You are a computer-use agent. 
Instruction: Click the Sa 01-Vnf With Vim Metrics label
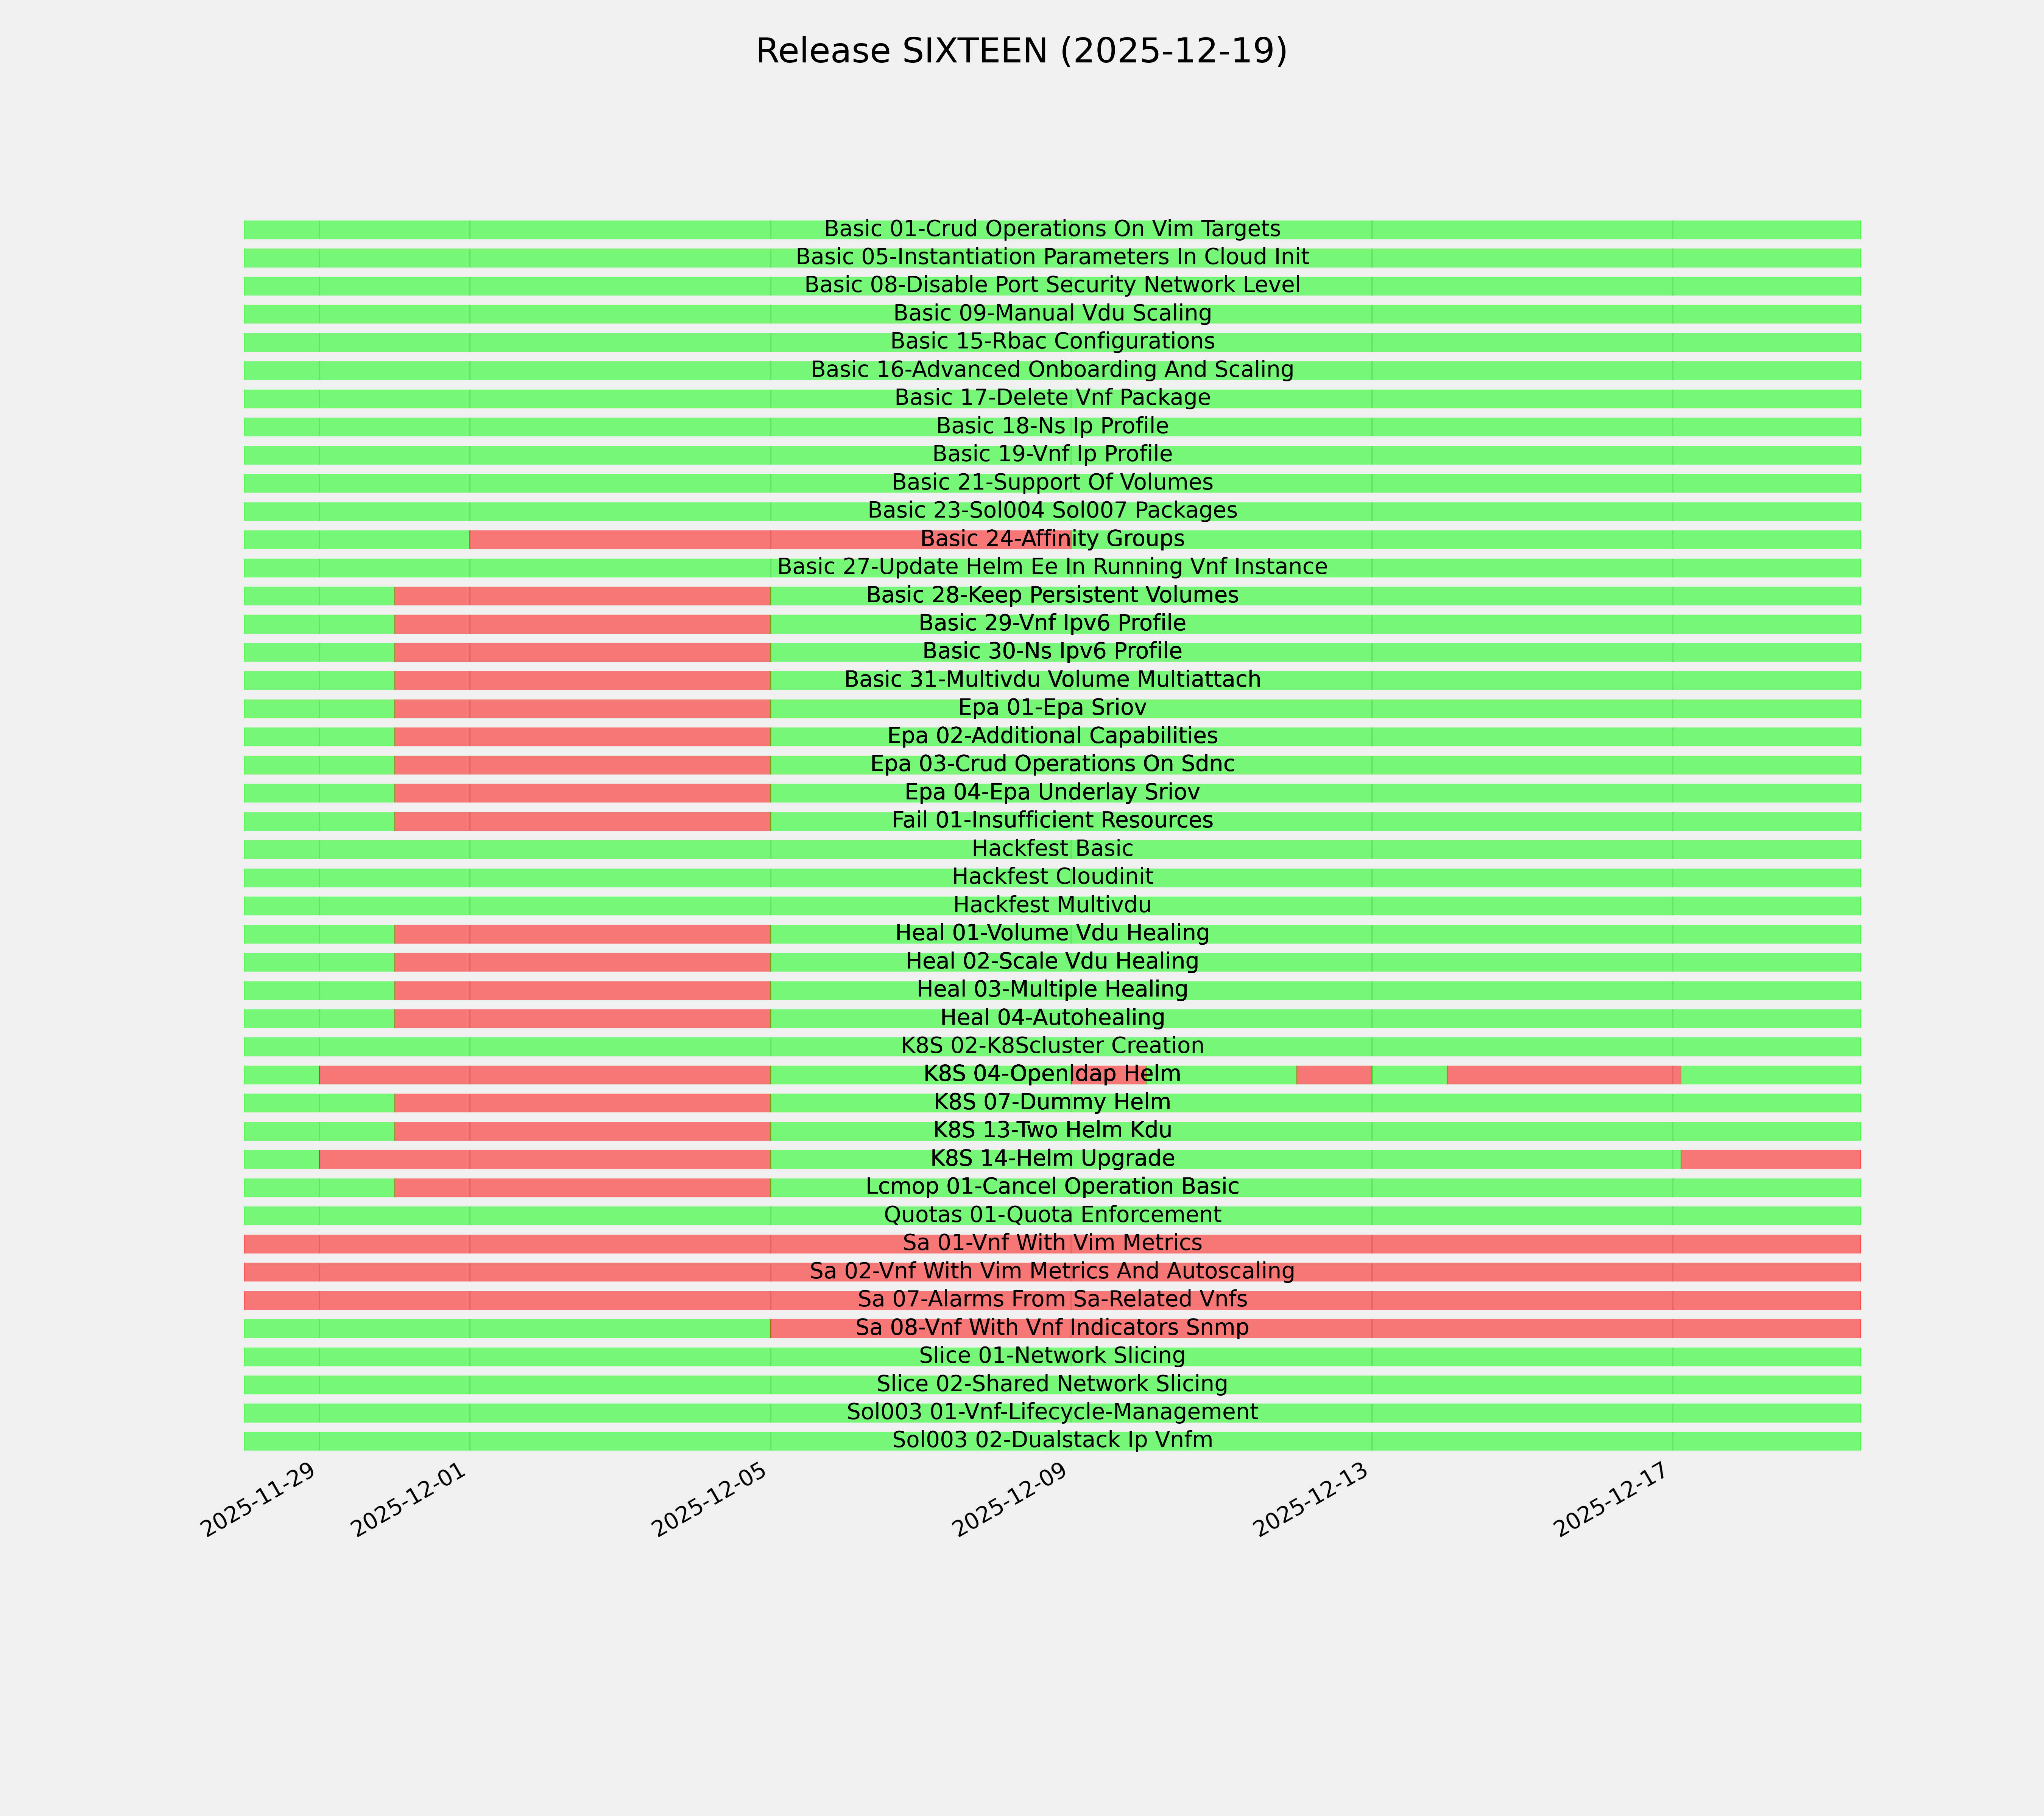[x=1052, y=1243]
